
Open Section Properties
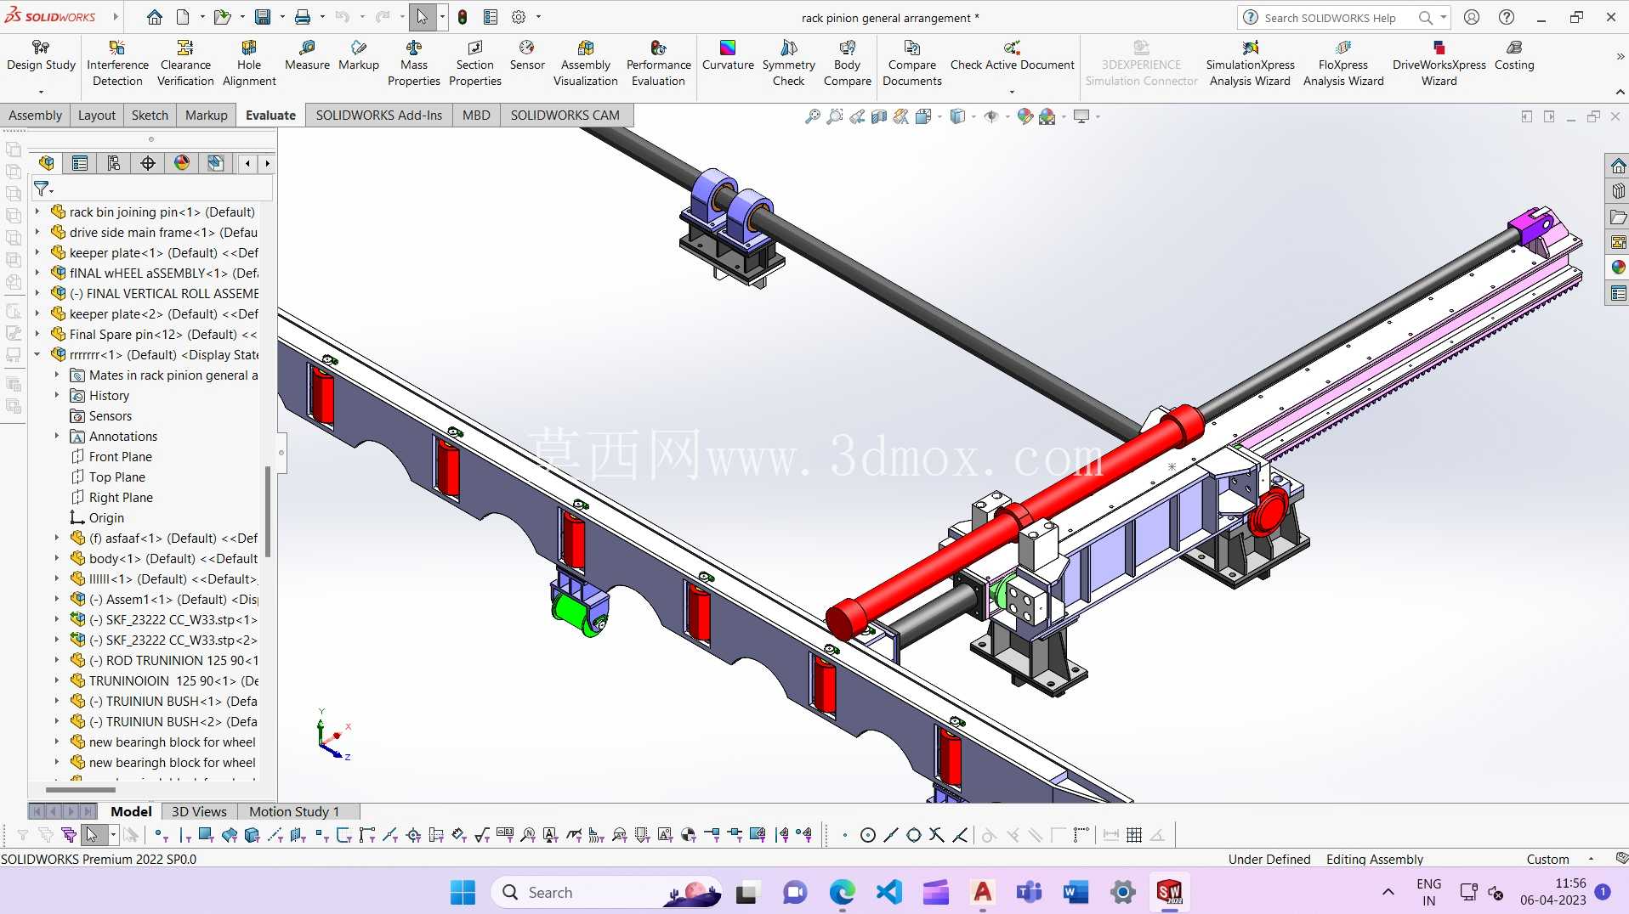tap(474, 64)
